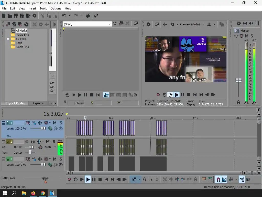Mute audio track 2
This screenshot has width=262, height=197.
click(x=48, y=142)
